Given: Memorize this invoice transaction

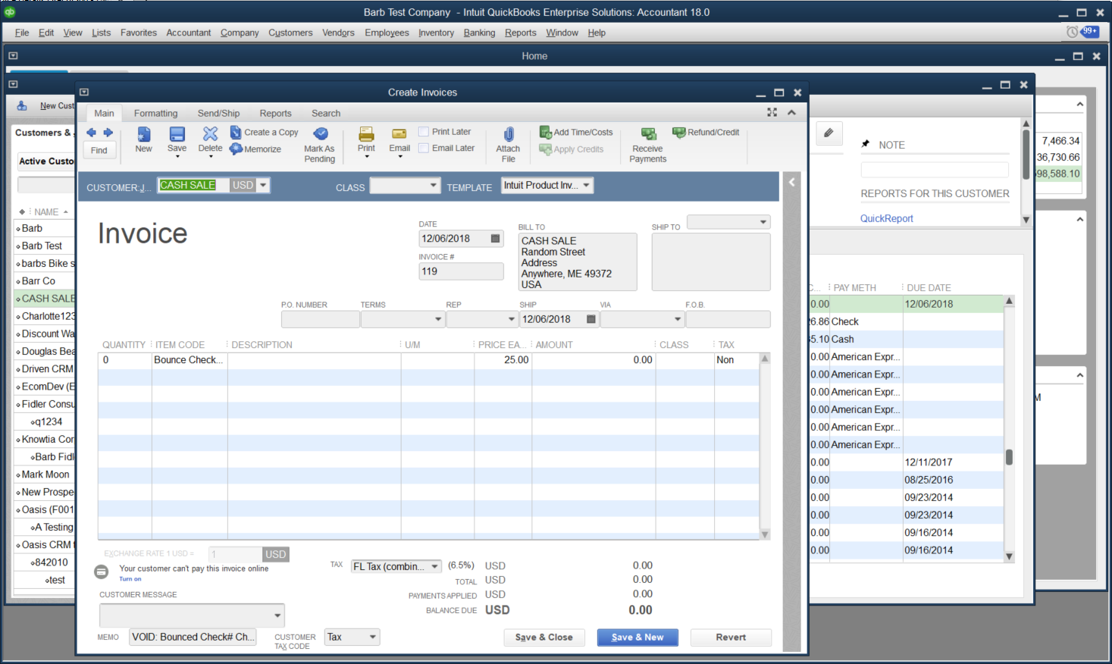Looking at the screenshot, I should click(255, 149).
